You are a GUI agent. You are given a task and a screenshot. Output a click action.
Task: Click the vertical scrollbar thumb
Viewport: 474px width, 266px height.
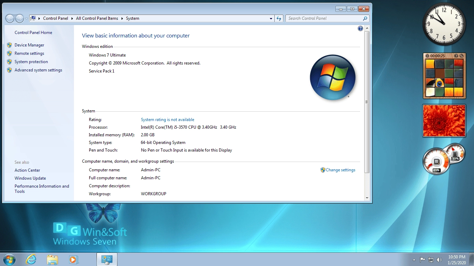pyautogui.click(x=367, y=102)
